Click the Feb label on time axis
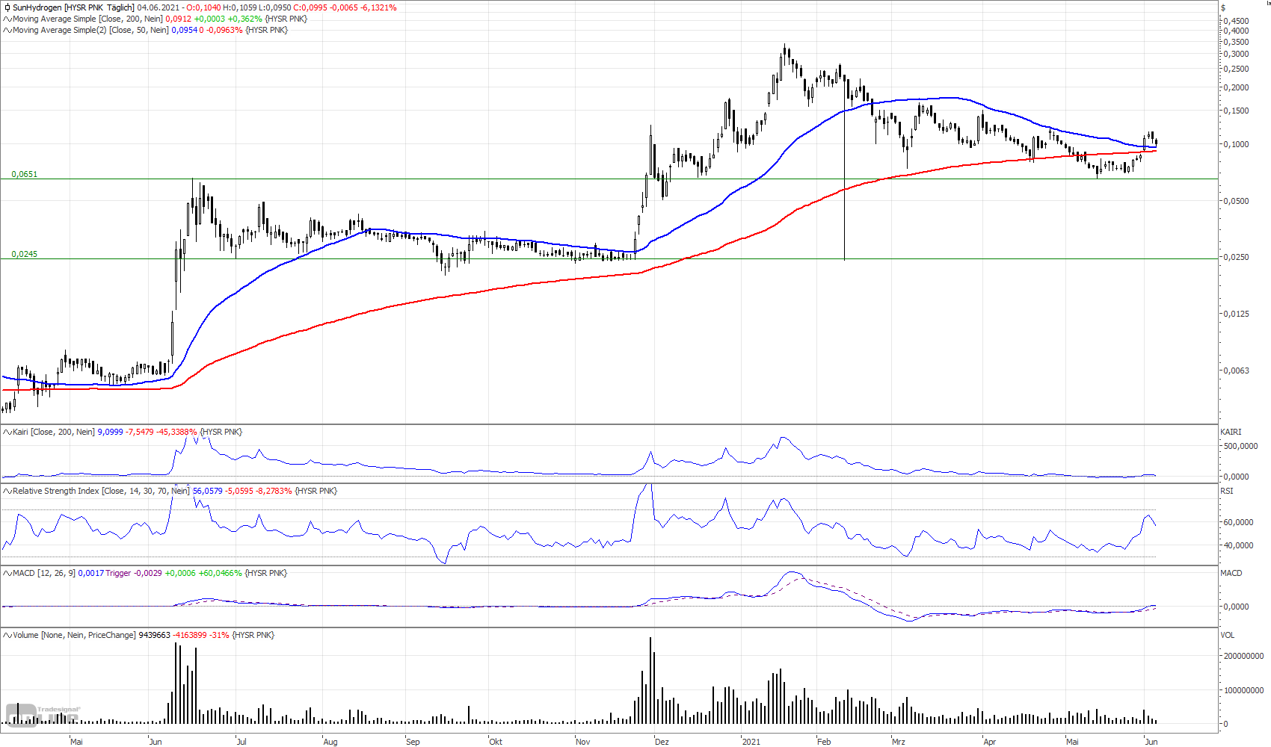Screen dimensions: 1271x747 point(824,742)
